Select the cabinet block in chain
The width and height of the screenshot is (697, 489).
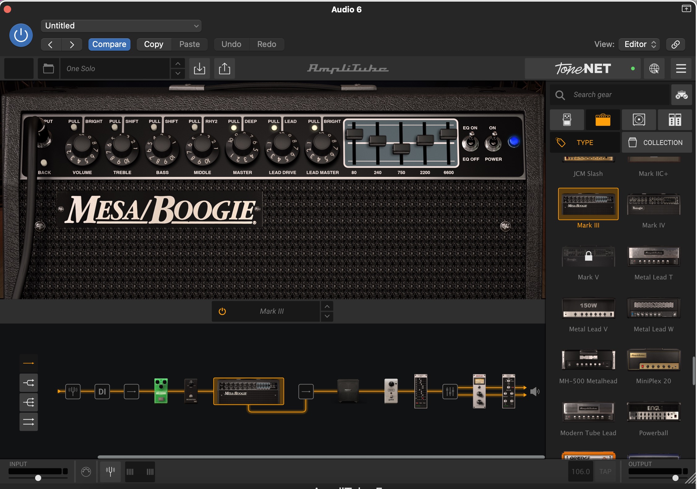pos(348,391)
